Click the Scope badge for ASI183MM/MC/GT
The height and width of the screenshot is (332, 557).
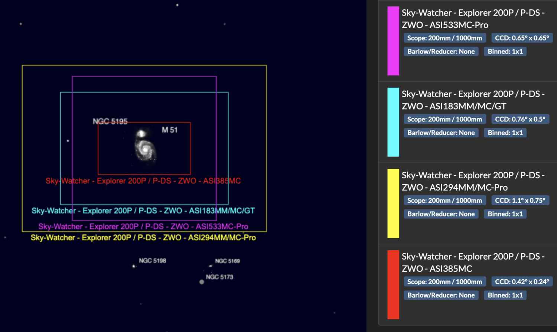[445, 119]
